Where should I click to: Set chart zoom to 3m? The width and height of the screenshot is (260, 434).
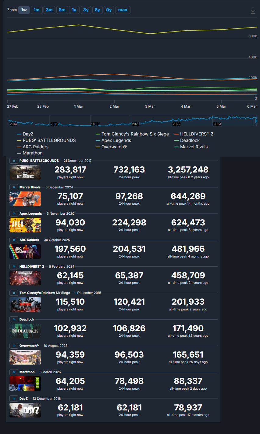click(x=49, y=10)
